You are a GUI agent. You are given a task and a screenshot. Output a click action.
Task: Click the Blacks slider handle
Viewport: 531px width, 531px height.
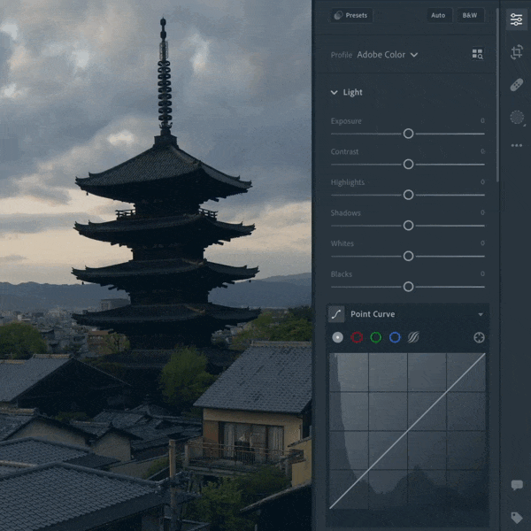click(x=408, y=287)
